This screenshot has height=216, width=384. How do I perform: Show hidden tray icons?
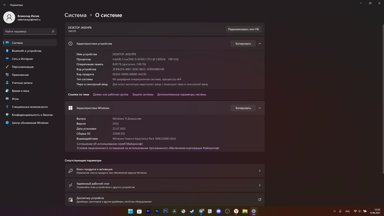[x=335, y=211]
